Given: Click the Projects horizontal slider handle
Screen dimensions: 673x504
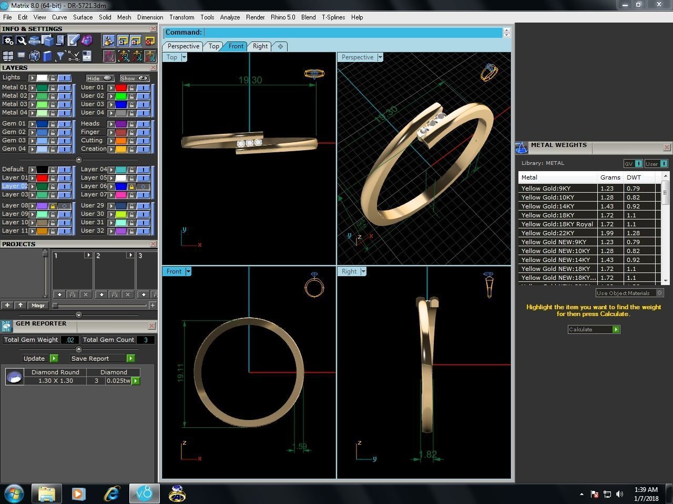Looking at the screenshot, I should click(x=55, y=306).
